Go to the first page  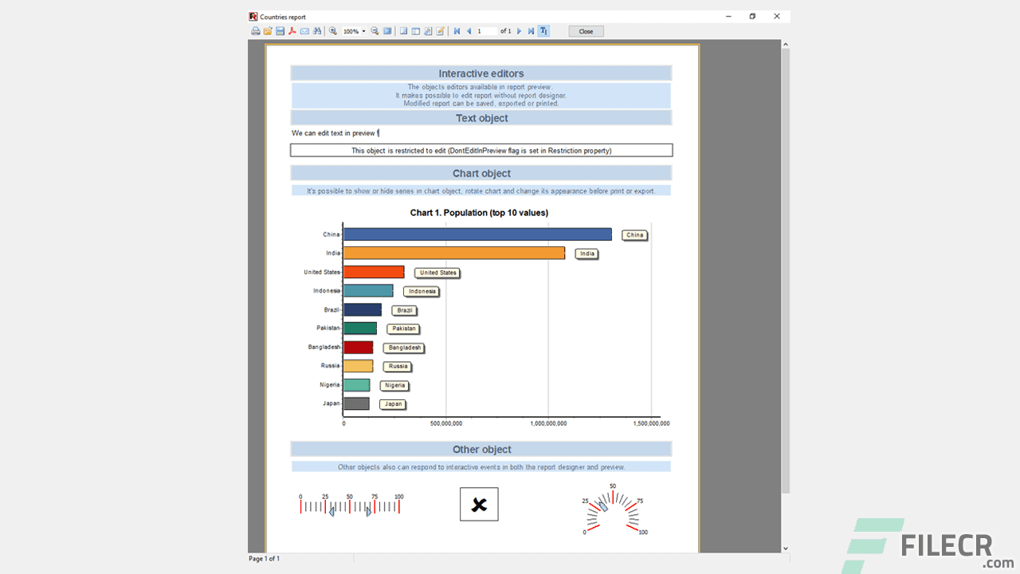click(x=457, y=31)
